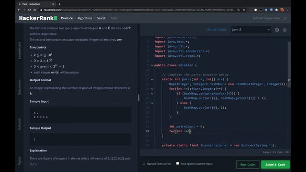Select the Pairs breadcrumb

pos(114,18)
